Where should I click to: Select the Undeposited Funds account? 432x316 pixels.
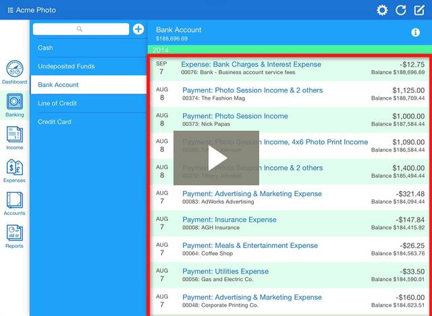pyautogui.click(x=88, y=66)
